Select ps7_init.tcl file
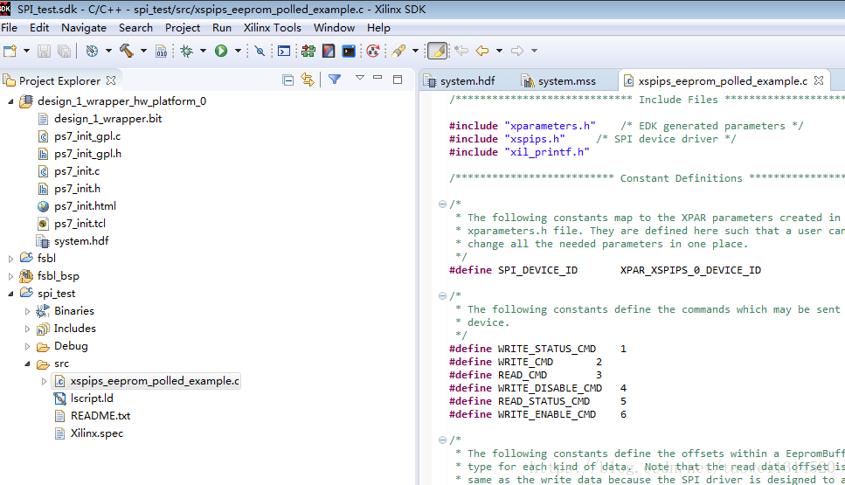845x485 pixels. 80,223
